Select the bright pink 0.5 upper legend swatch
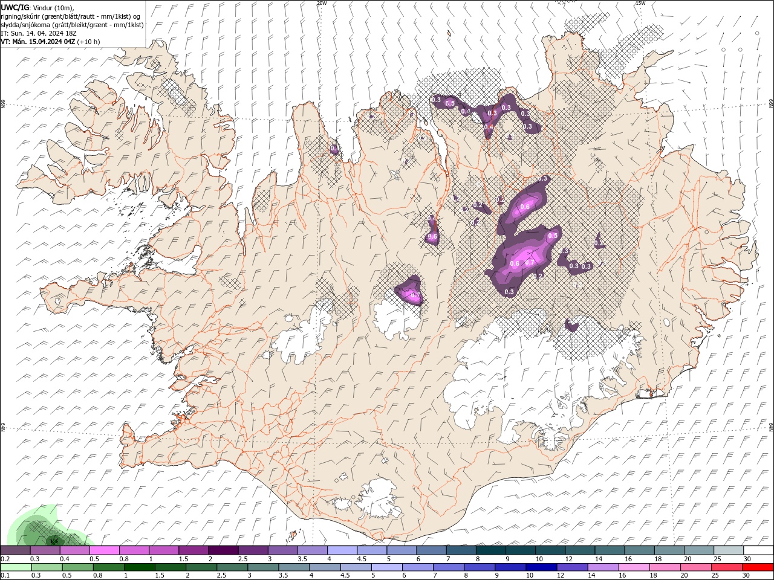This screenshot has width=774, height=580. [x=104, y=550]
